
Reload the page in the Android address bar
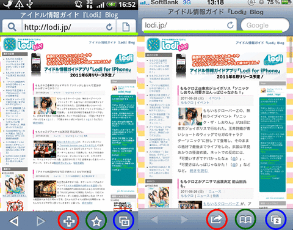coord(109,27)
